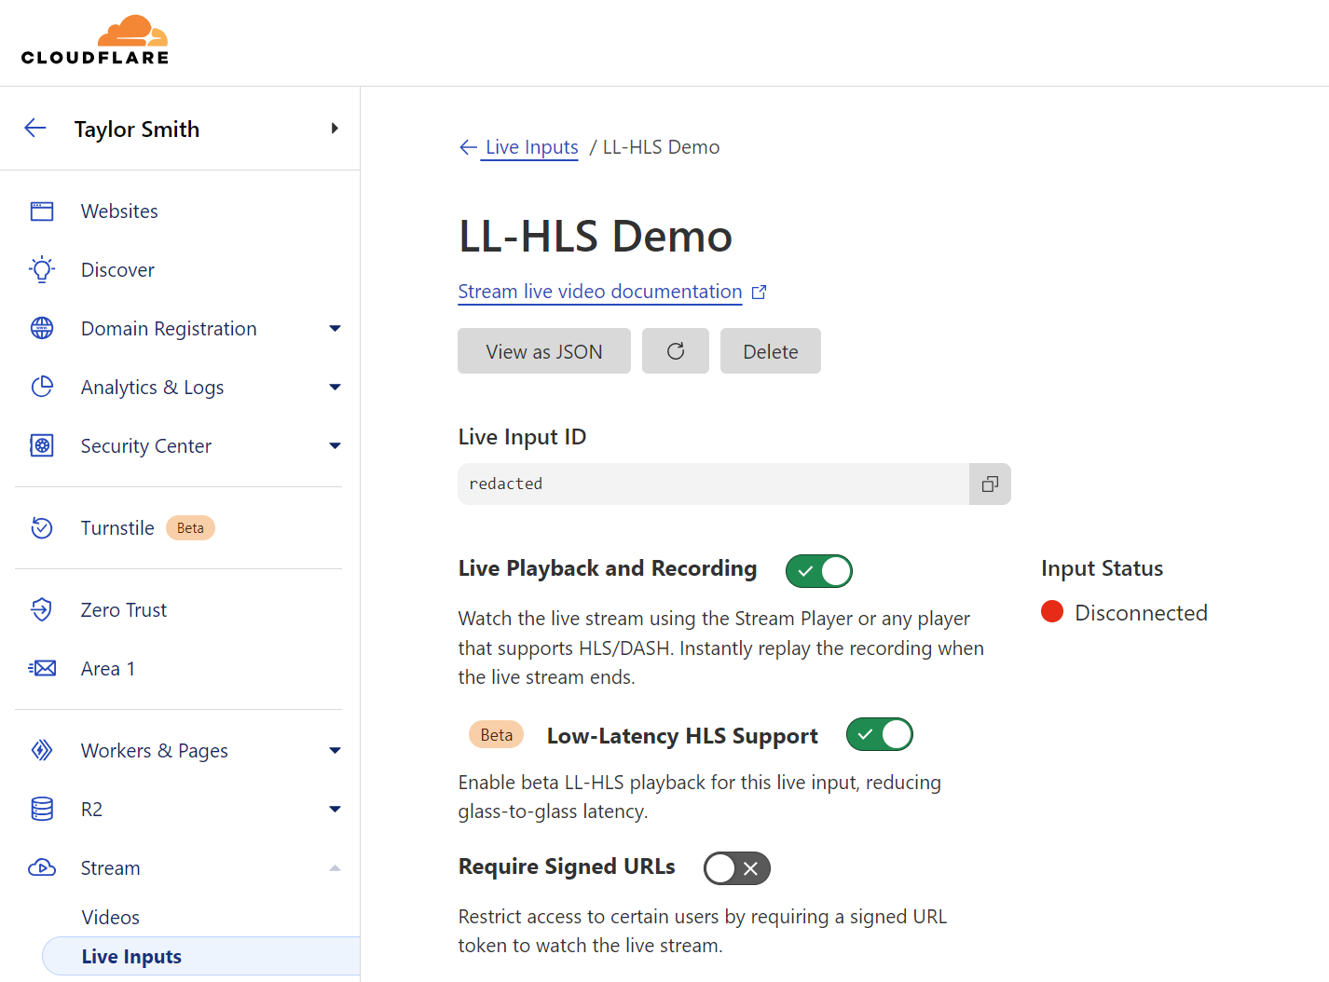
Task: Expand the Workers & Pages menu arrow
Action: click(x=336, y=750)
